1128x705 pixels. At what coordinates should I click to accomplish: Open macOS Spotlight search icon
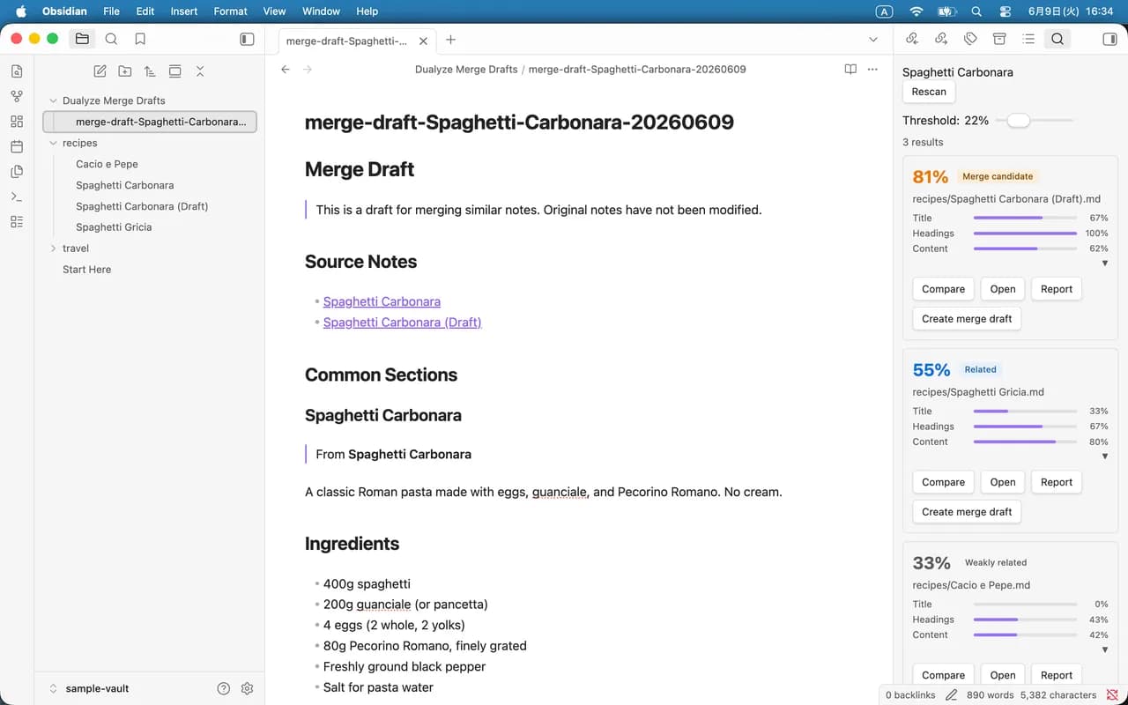click(x=976, y=11)
